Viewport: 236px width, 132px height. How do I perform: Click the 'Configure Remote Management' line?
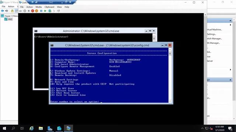(x=85, y=66)
